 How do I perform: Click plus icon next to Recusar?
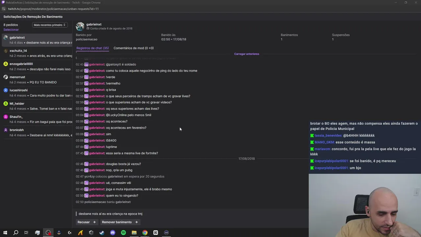[94, 222]
